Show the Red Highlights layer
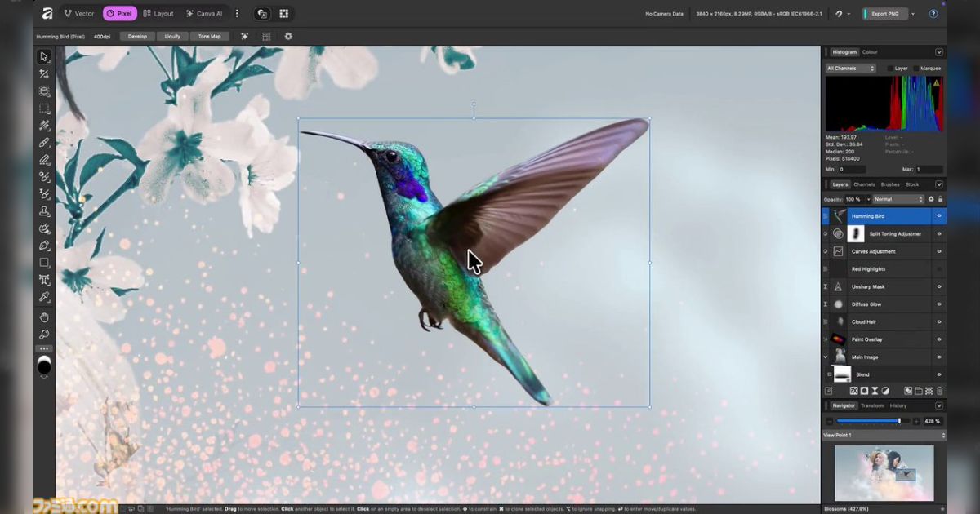This screenshot has width=980, height=514. (x=938, y=268)
